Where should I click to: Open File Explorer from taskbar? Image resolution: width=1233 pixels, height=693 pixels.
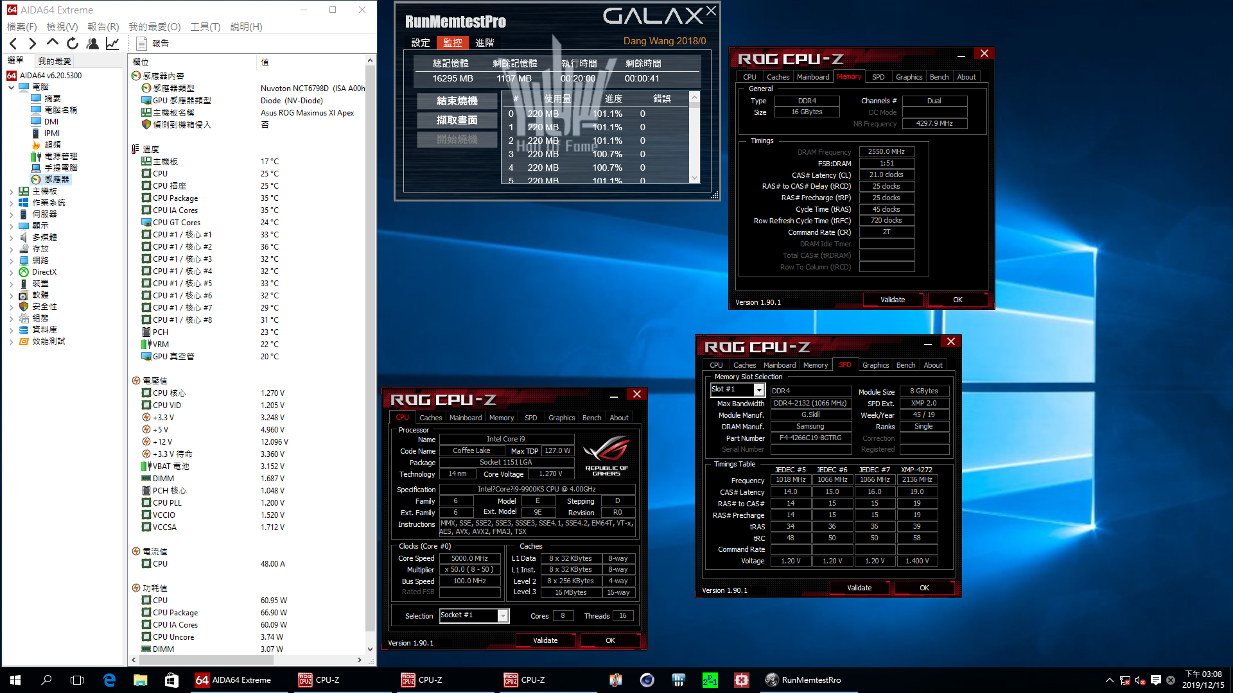(x=140, y=680)
